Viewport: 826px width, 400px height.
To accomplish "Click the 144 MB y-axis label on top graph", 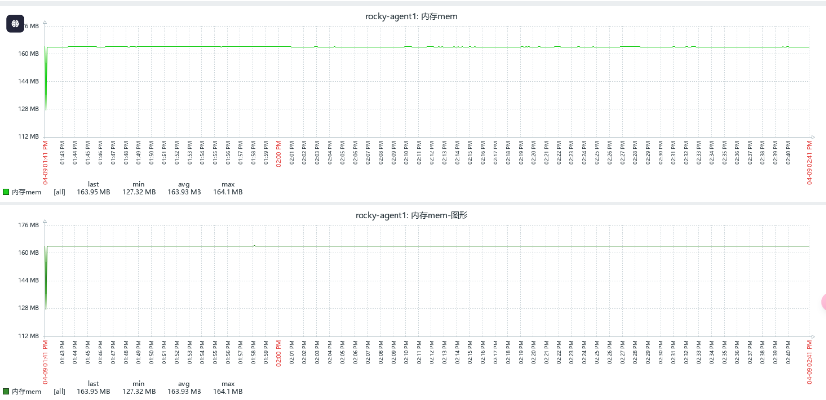I will [29, 81].
